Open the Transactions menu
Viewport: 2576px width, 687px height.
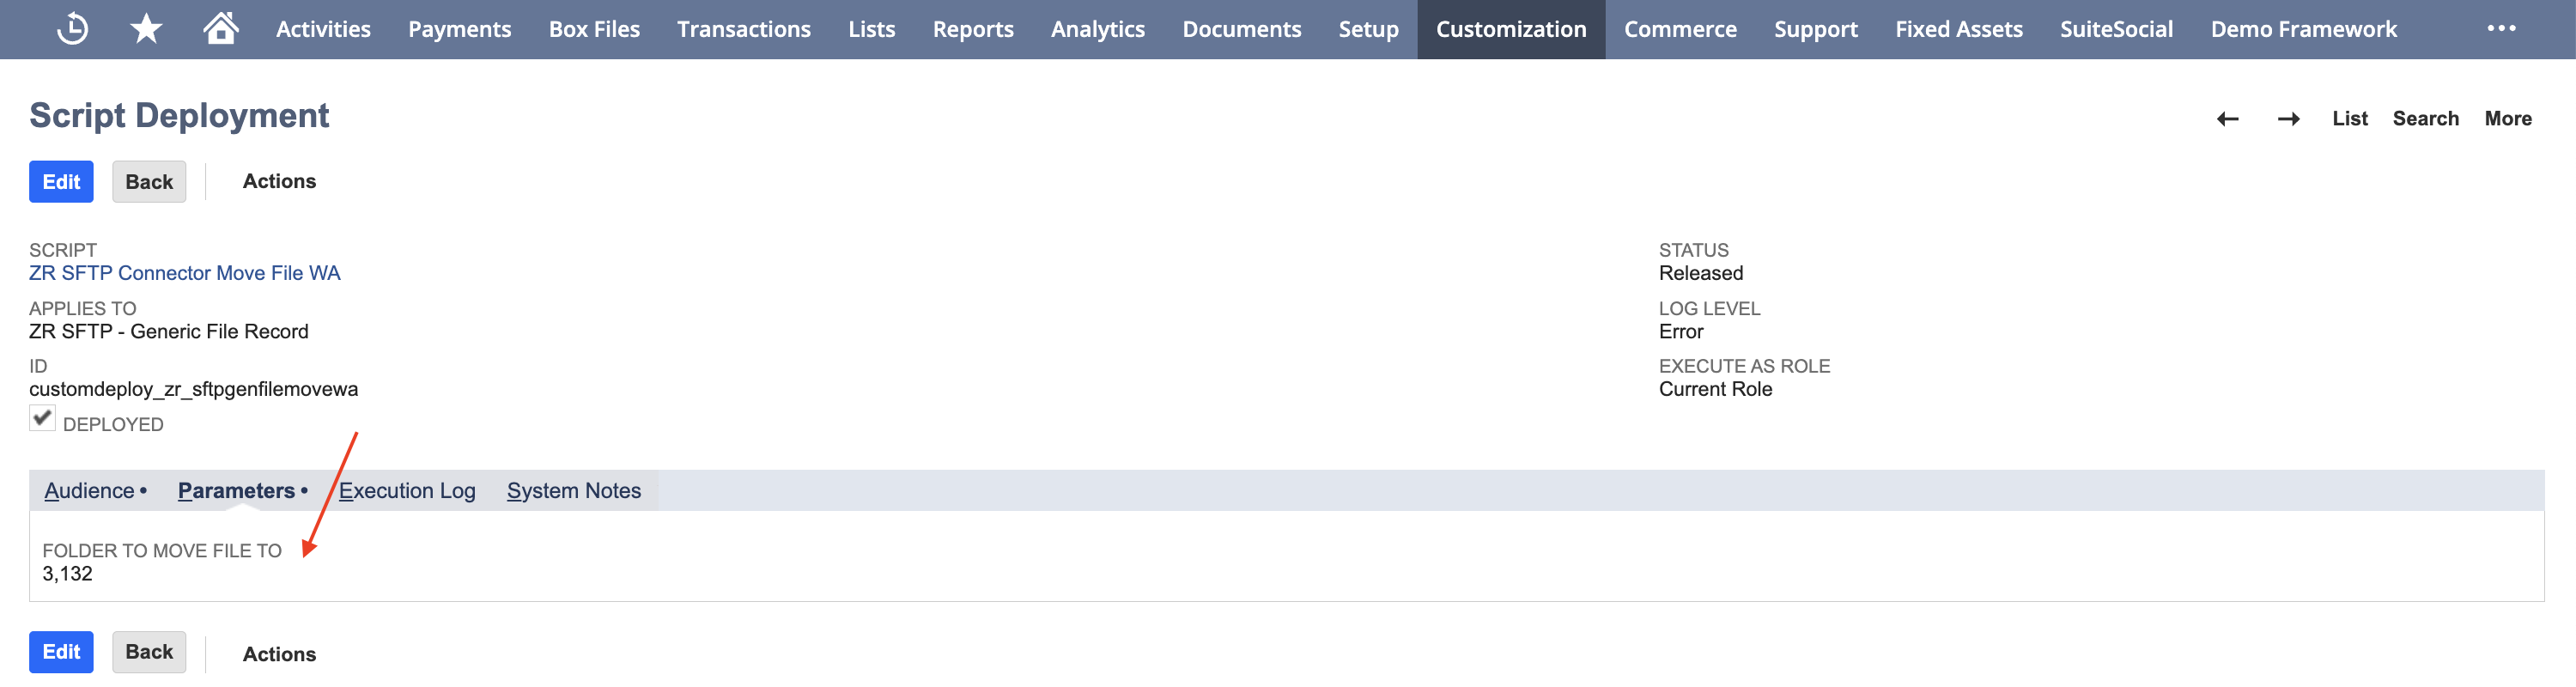(744, 30)
